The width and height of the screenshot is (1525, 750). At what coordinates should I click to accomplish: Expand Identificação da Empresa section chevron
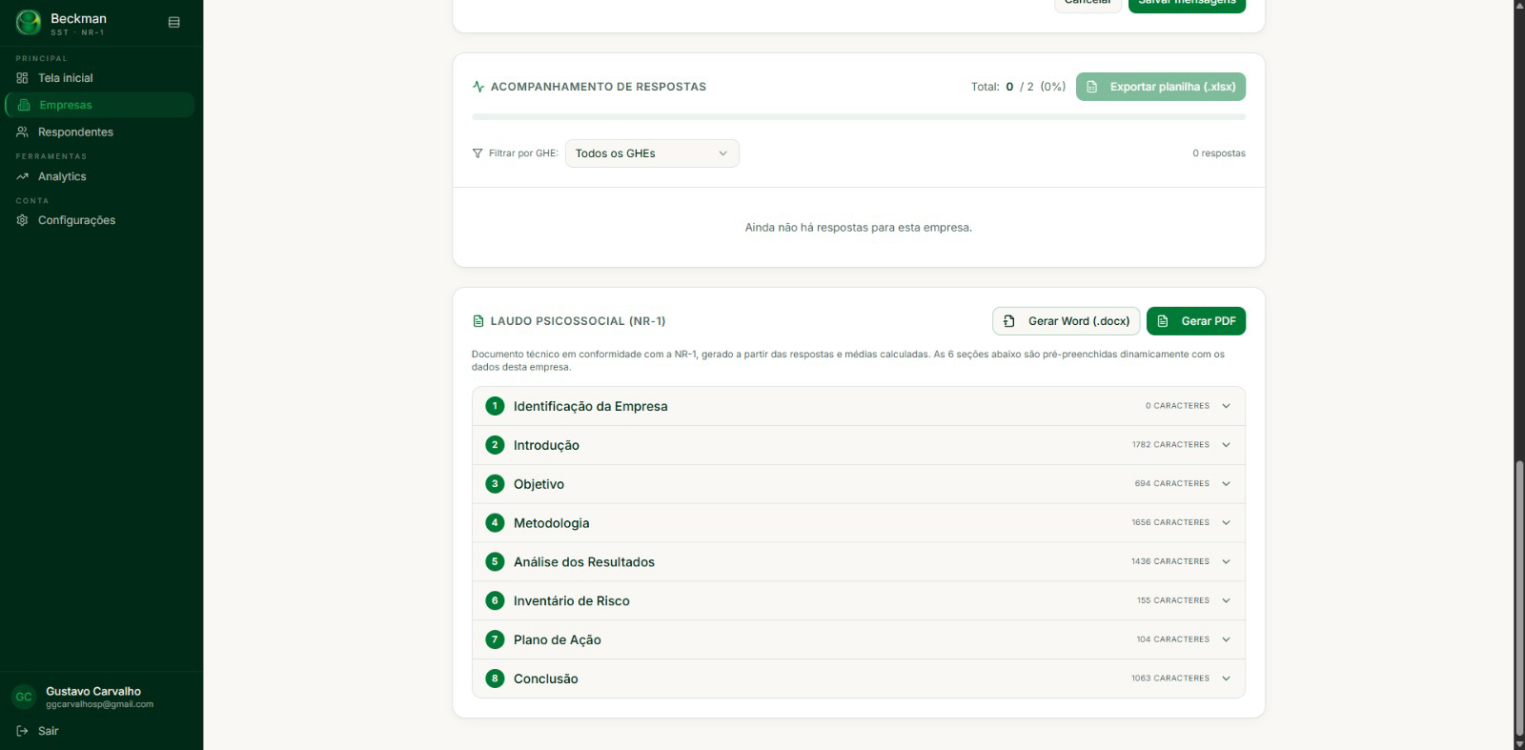[1226, 406]
